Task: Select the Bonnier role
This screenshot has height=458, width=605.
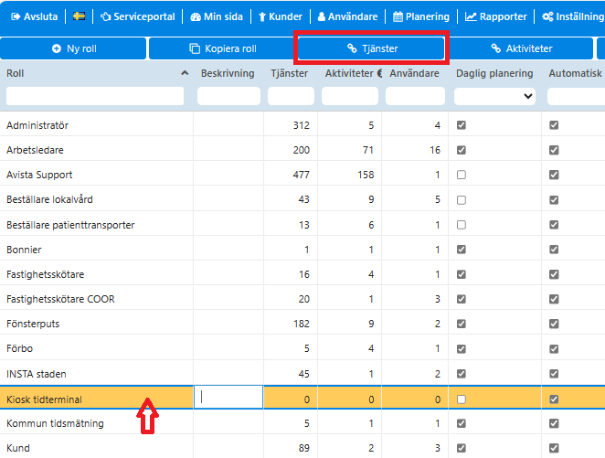Action: point(24,250)
